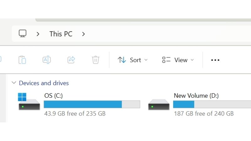The image size is (251, 141).
Task: Click the OS (C:) drive name
Action: (x=54, y=96)
